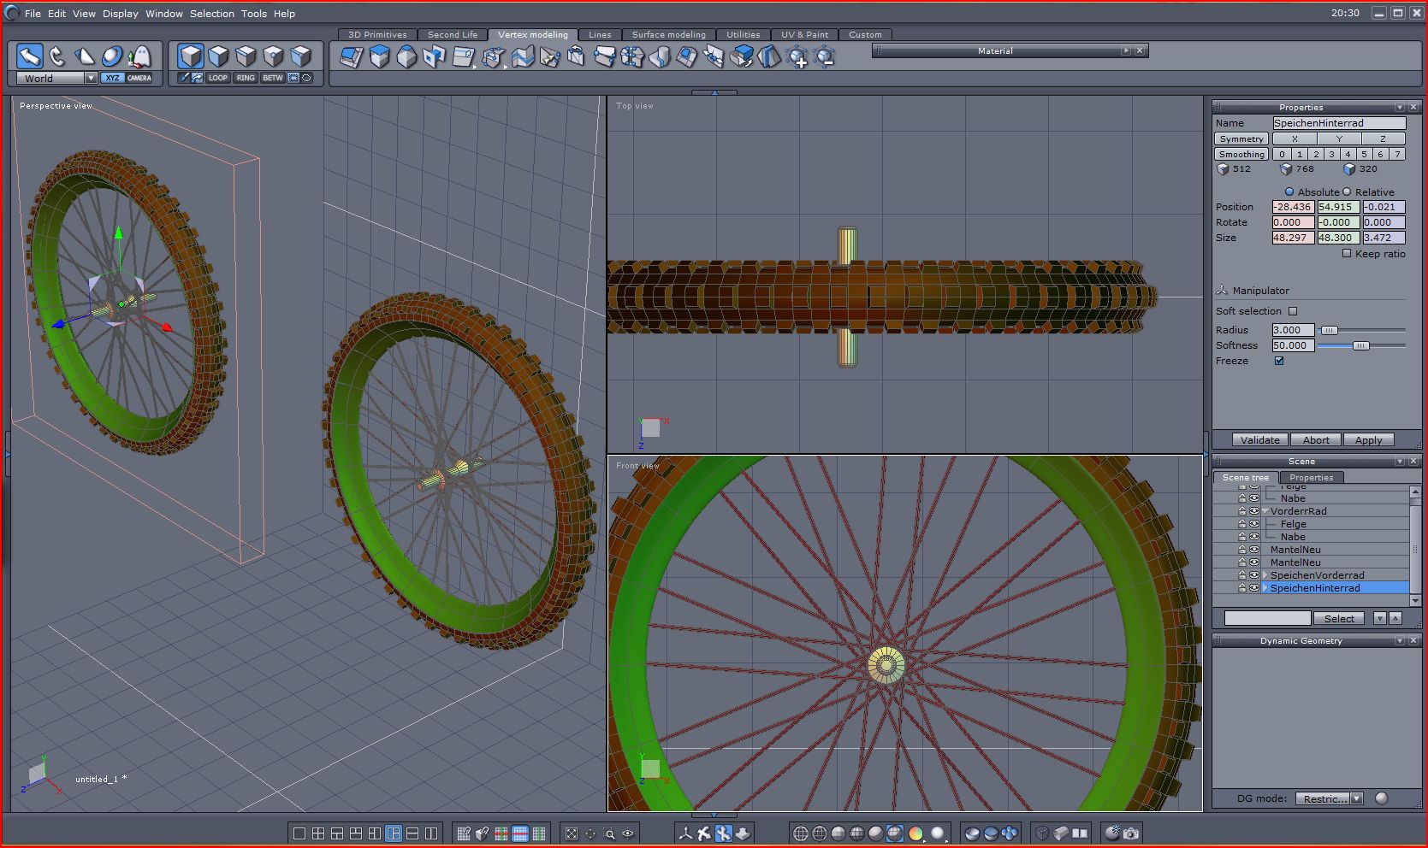Image resolution: width=1428 pixels, height=848 pixels.
Task: Open the Surface modeling tab
Action: point(668,35)
